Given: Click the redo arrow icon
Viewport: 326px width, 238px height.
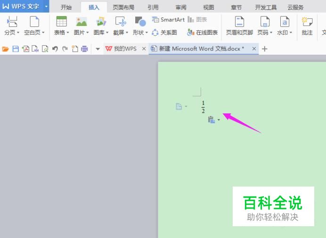Looking at the screenshot, I should (x=65, y=49).
